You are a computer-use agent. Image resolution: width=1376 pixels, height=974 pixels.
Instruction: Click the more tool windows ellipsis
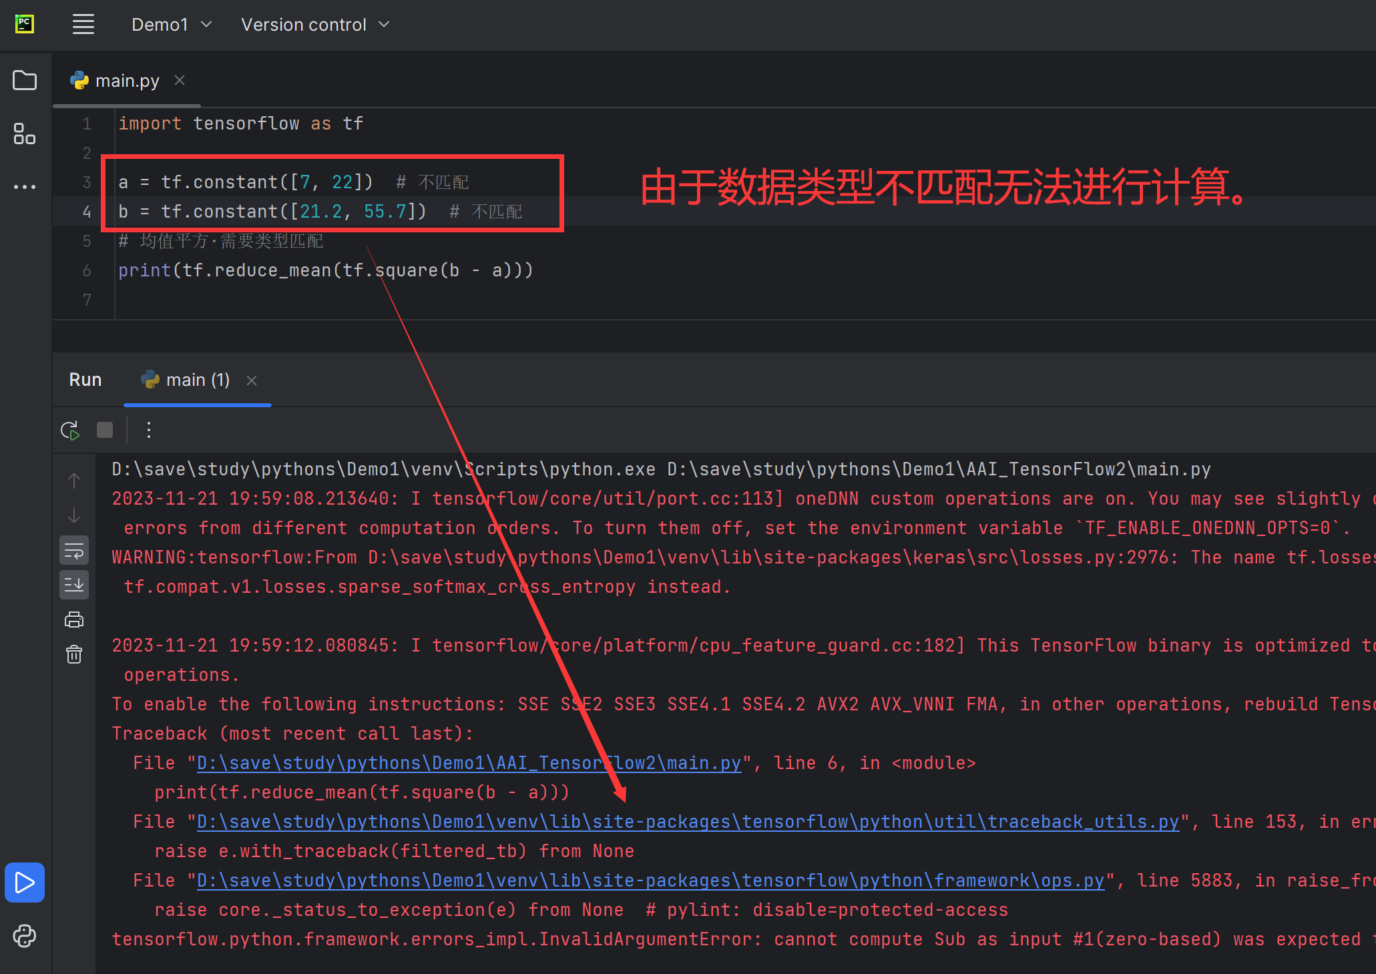click(25, 187)
